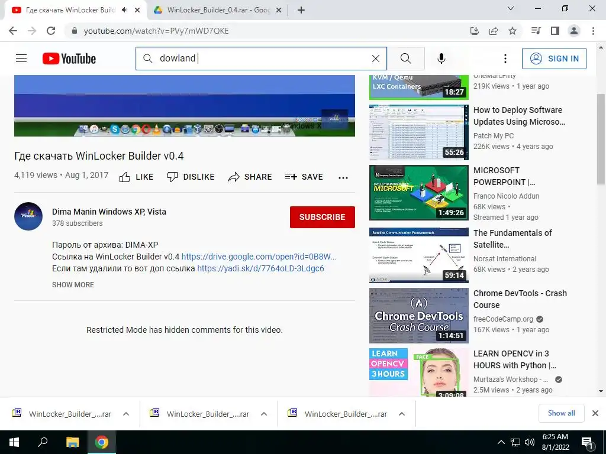The width and height of the screenshot is (606, 454).
Task: Start voice search with the microphone
Action: point(441,59)
